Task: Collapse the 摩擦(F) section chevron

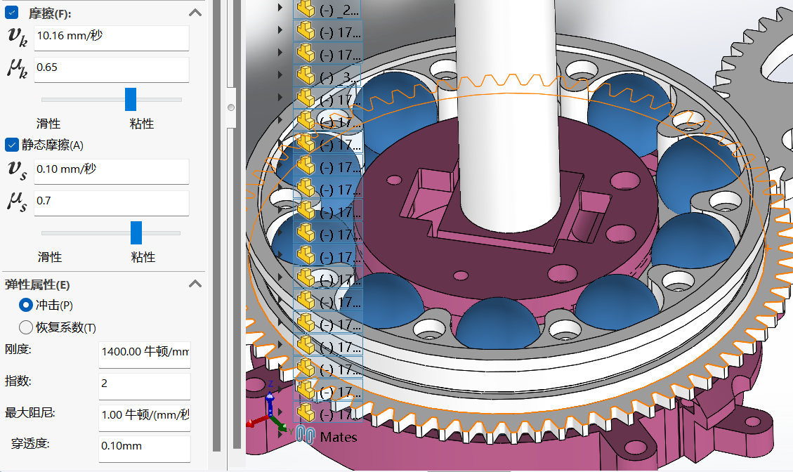Action: [x=195, y=13]
